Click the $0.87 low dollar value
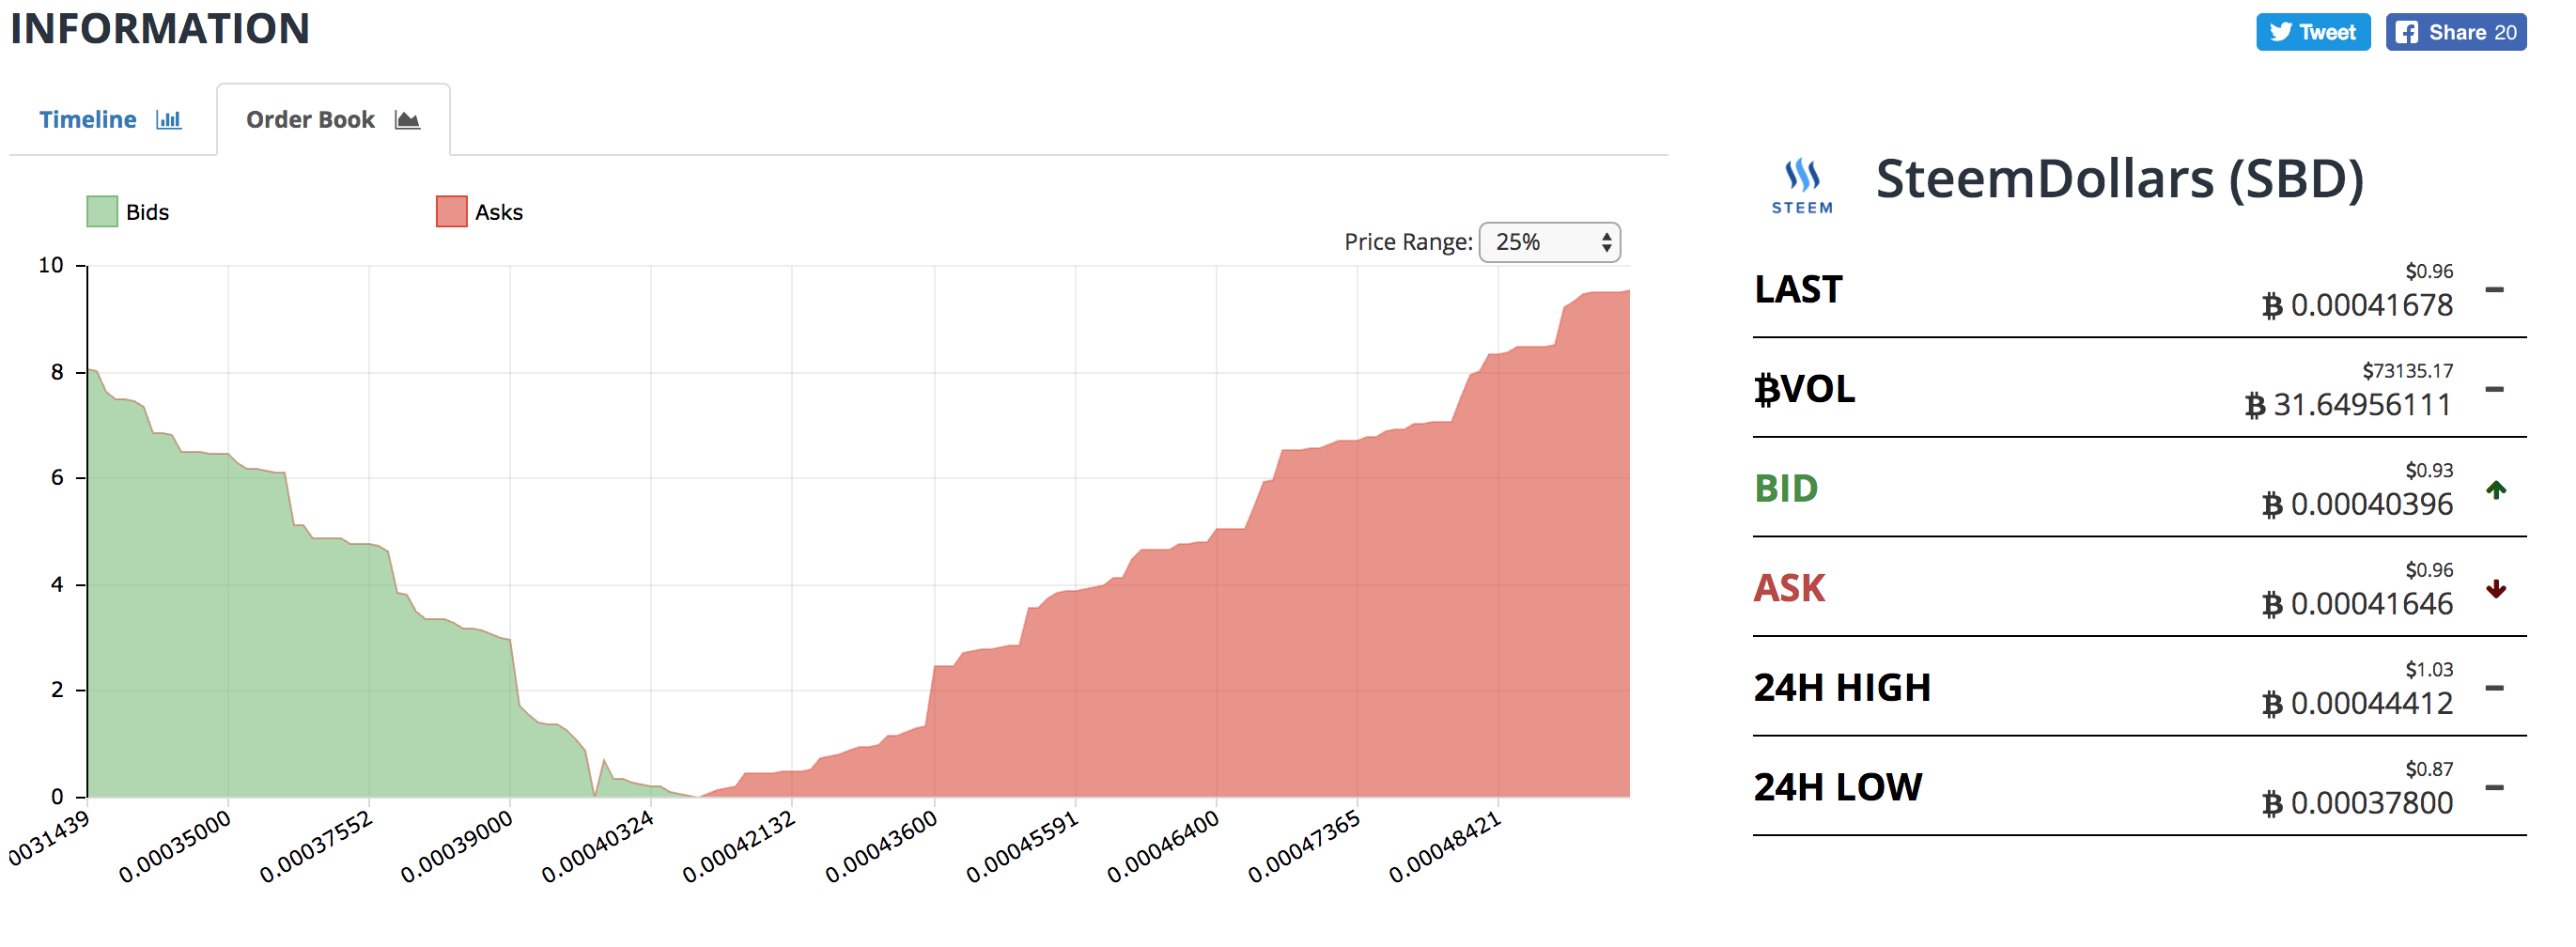The height and width of the screenshot is (947, 2576). coord(2429,769)
